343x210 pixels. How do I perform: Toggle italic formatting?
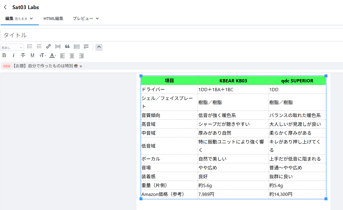(14, 55)
